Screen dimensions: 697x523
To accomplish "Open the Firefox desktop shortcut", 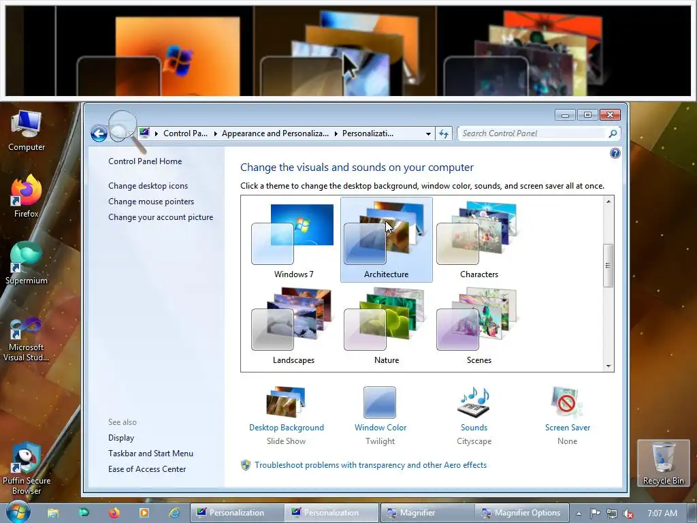I will pos(27,196).
